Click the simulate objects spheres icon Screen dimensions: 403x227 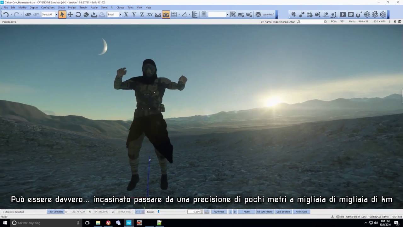[x=302, y=15]
